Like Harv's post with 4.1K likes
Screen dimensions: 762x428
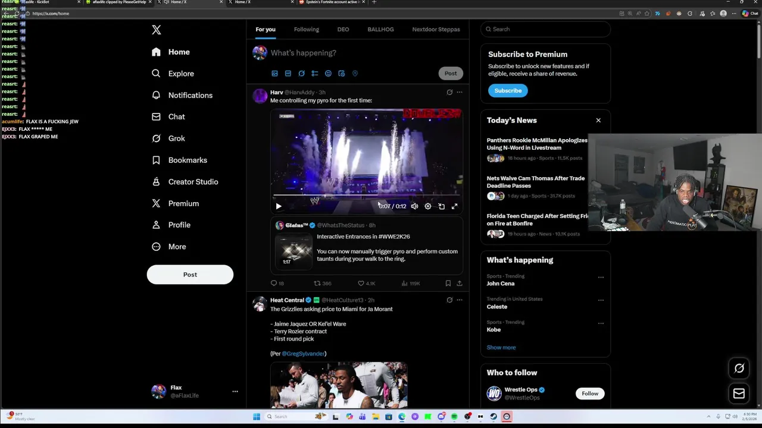(361, 284)
